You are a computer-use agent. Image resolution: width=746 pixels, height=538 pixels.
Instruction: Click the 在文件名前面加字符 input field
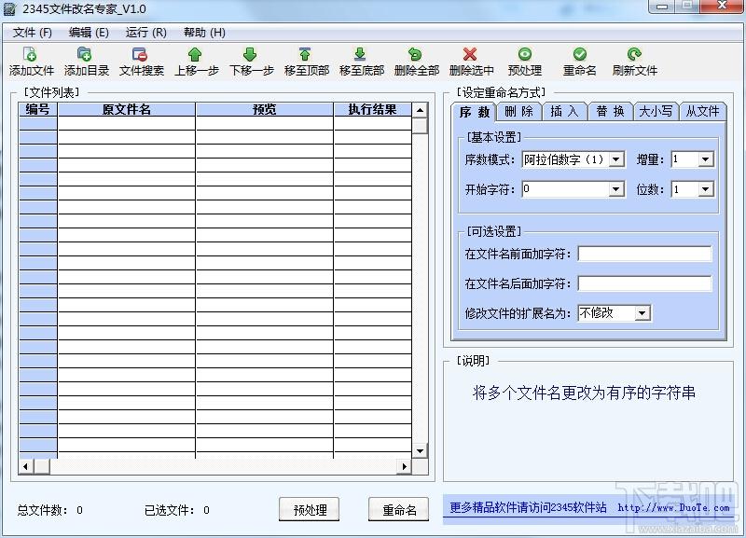(x=644, y=254)
